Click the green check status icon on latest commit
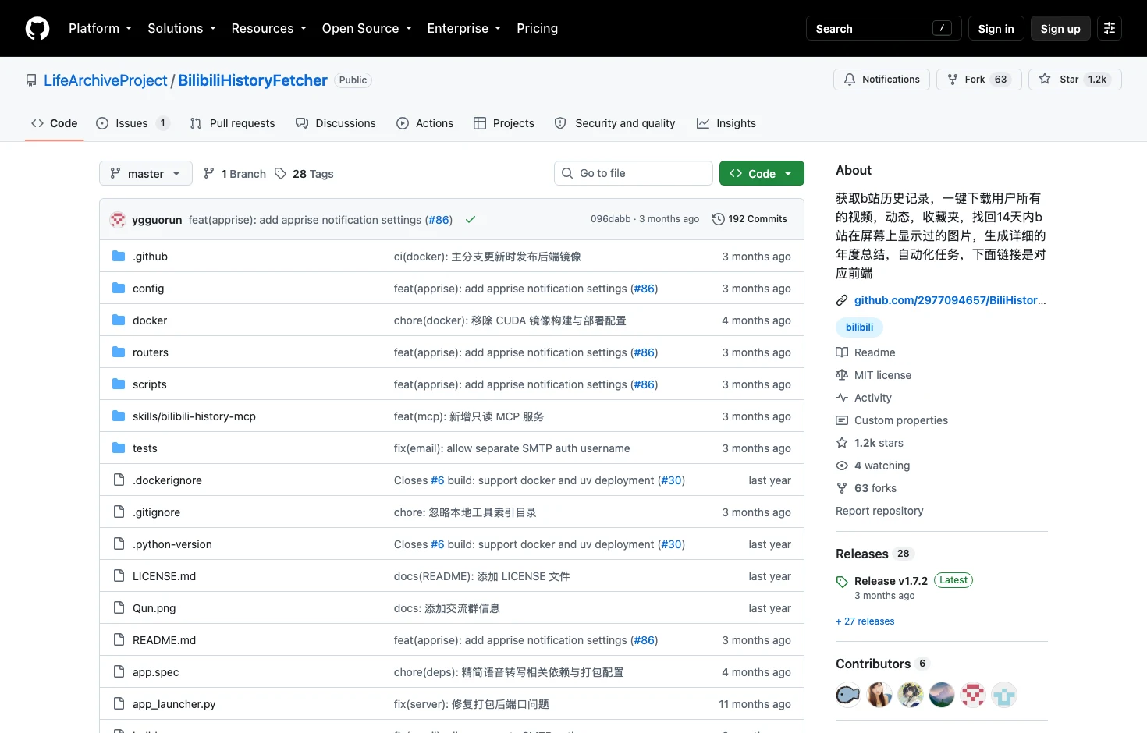Image resolution: width=1147 pixels, height=733 pixels. [x=471, y=219]
